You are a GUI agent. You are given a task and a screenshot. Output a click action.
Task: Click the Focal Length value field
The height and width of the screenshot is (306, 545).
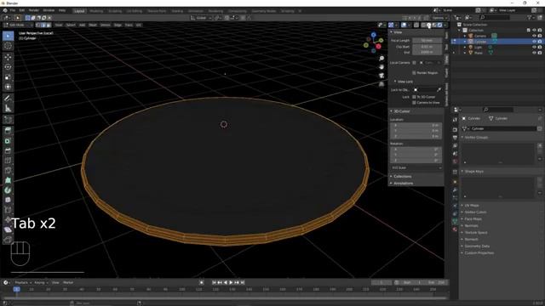[x=427, y=41]
